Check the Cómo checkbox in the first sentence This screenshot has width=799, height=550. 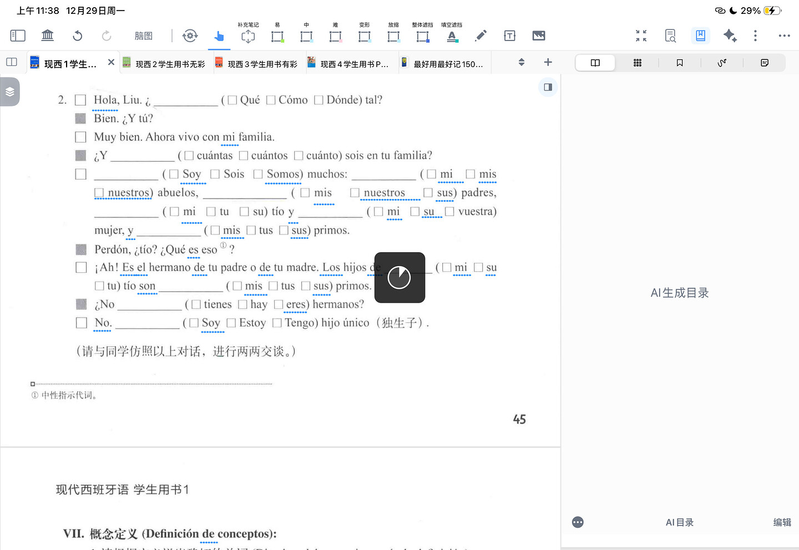click(271, 100)
